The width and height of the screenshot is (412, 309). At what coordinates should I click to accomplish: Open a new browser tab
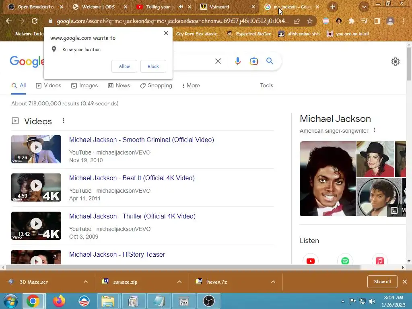point(333,7)
